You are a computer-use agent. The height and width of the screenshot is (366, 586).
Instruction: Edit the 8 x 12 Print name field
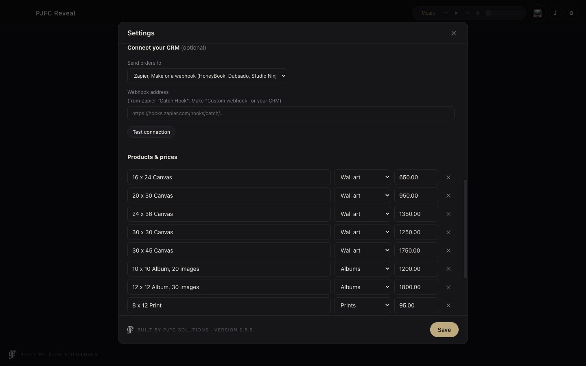tap(229, 305)
